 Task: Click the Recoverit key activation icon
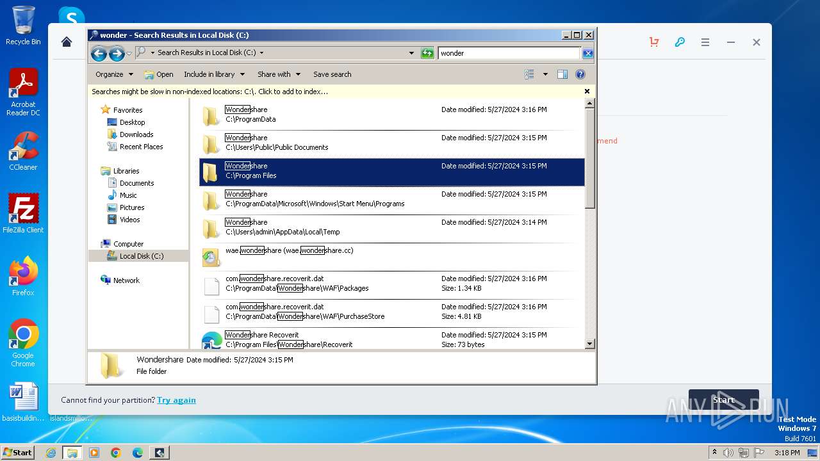click(680, 42)
